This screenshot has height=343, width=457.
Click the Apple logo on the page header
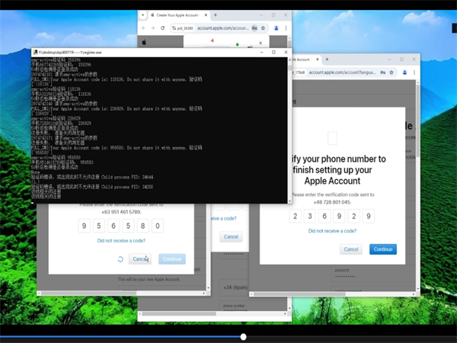[143, 43]
